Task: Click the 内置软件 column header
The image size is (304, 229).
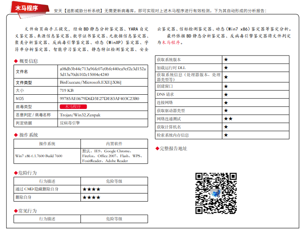Action: 114,144
